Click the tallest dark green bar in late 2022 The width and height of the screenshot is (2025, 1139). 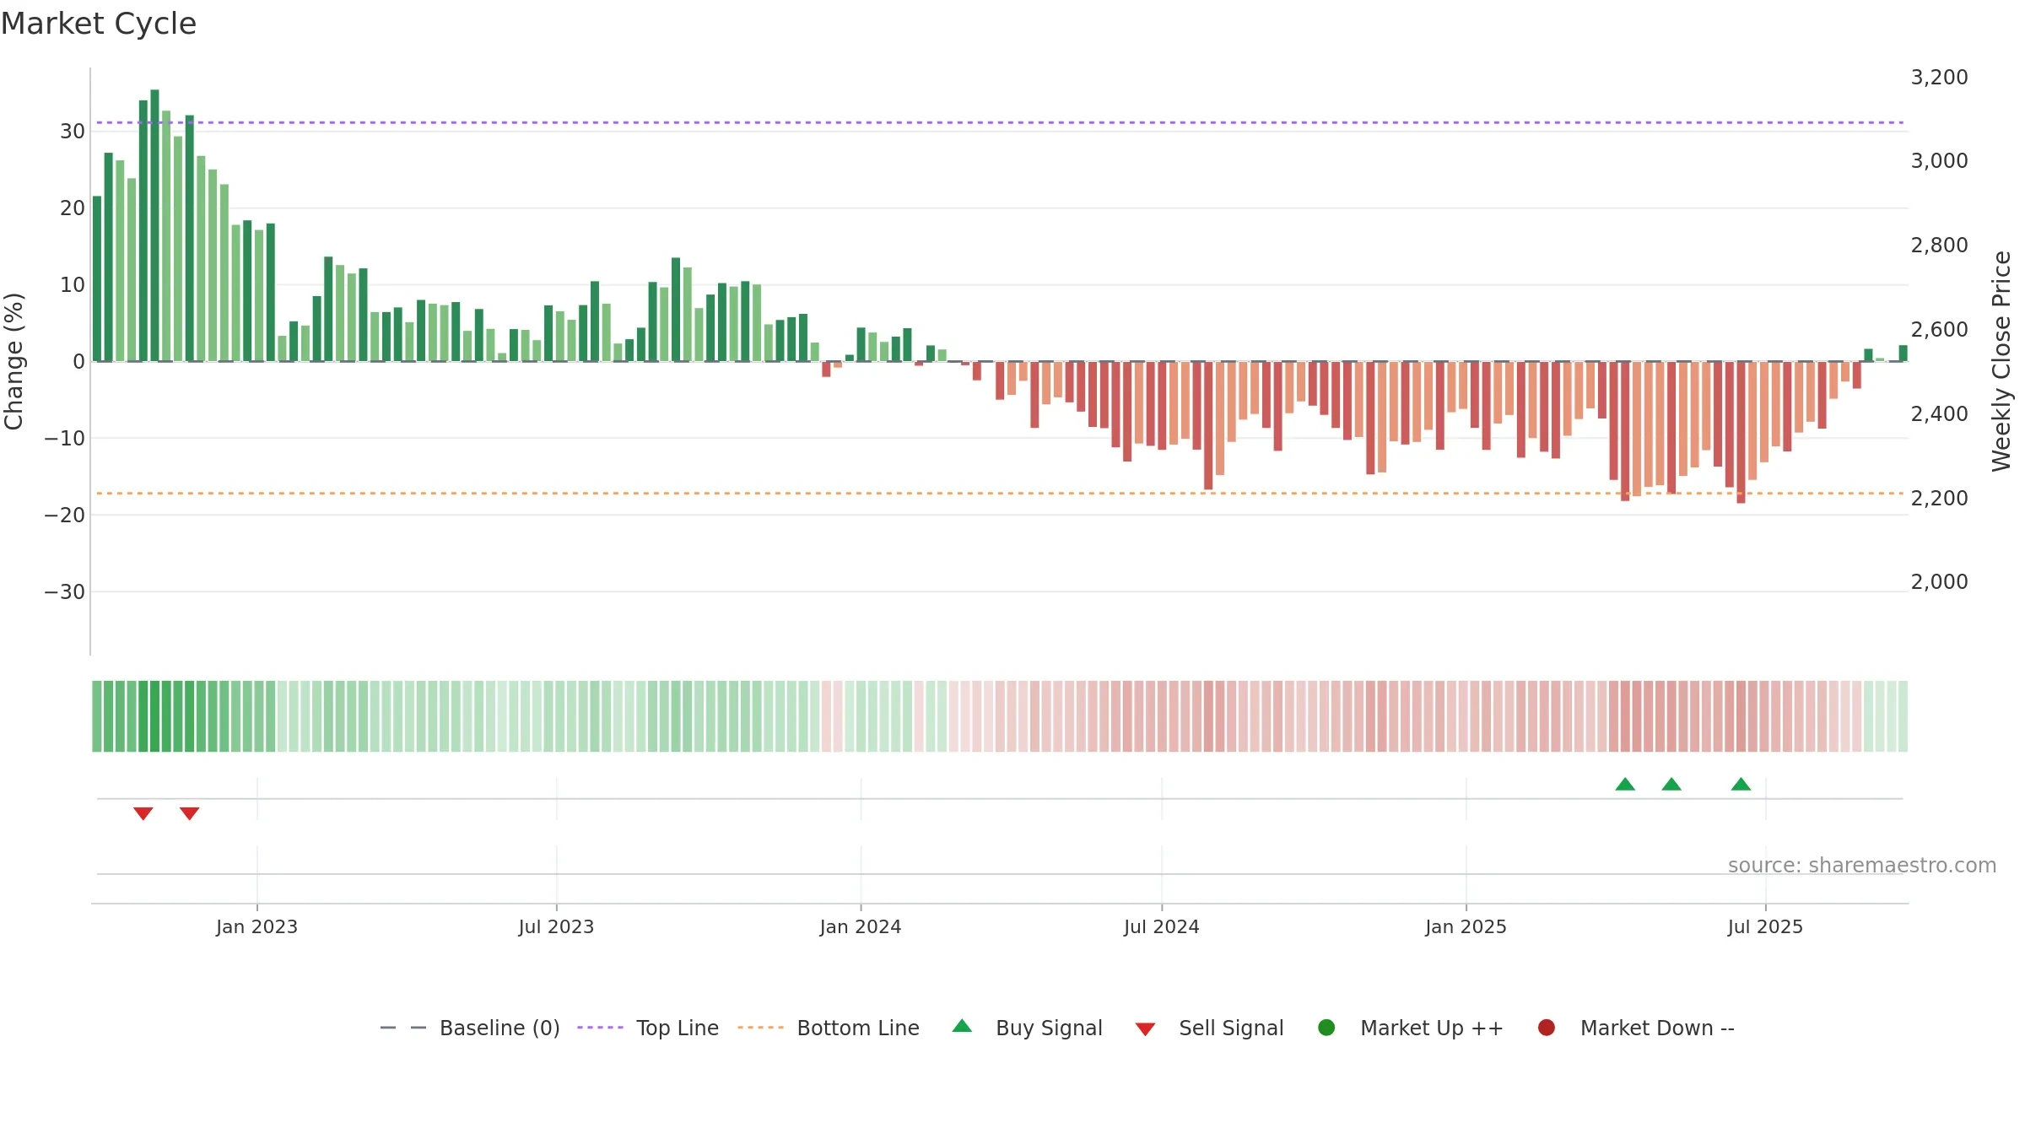154,225
